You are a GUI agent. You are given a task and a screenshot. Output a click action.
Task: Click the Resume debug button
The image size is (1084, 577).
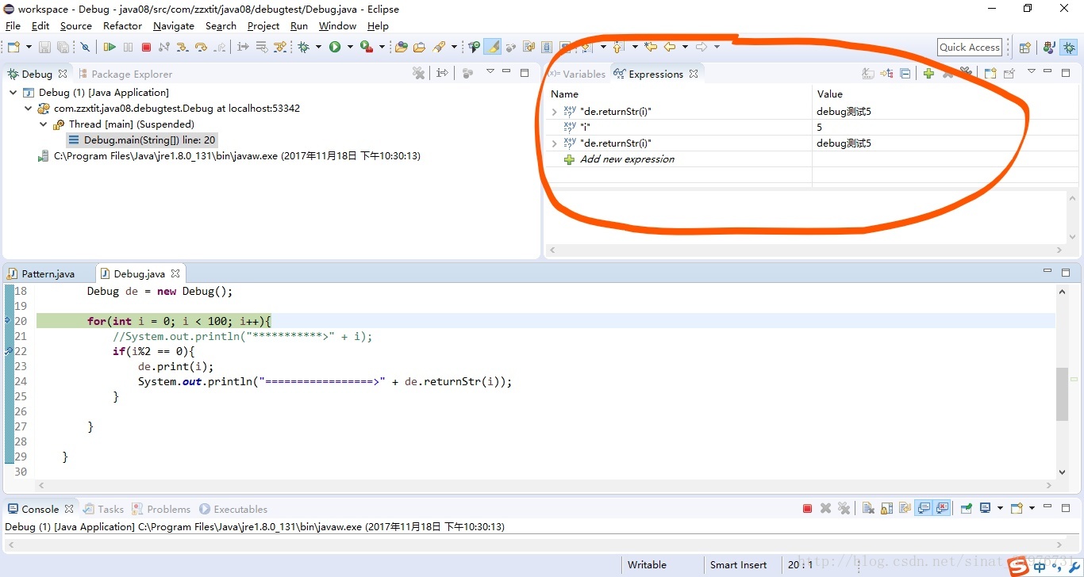pos(110,47)
